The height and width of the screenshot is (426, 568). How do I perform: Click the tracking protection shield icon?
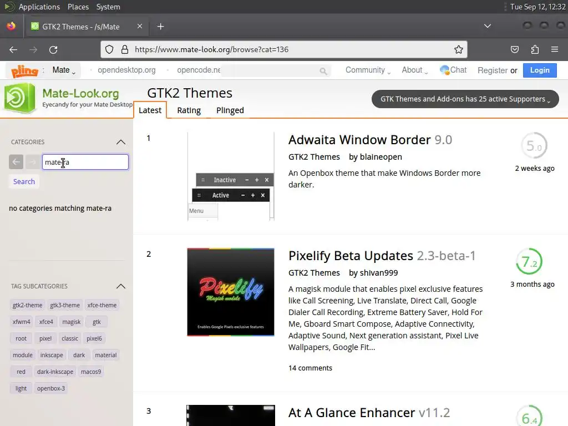click(109, 49)
